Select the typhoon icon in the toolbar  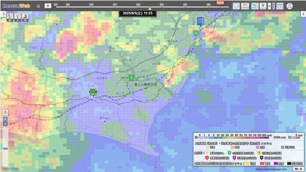coord(263,6)
